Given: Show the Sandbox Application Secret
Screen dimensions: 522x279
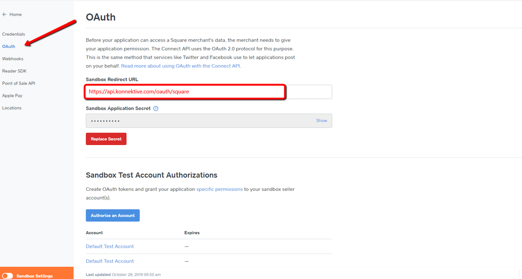Looking at the screenshot, I should coord(321,121).
